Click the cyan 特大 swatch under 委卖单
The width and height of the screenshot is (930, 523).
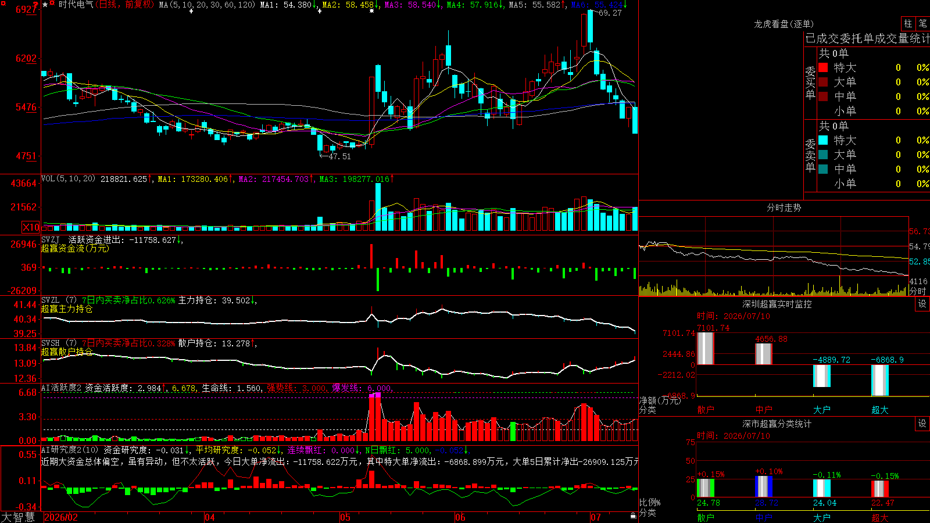(x=823, y=140)
